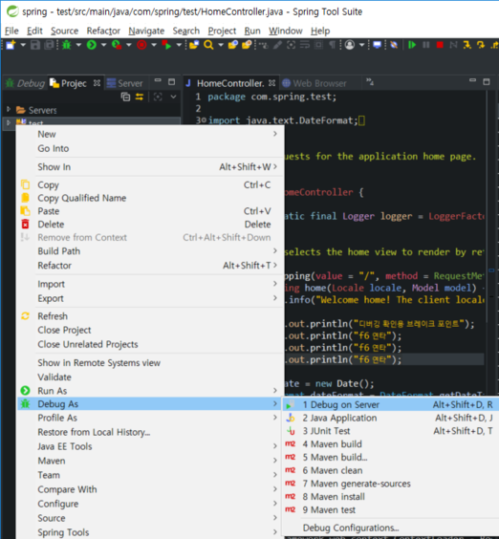Toggle Block Selection Mode in toolbar

tap(318, 45)
